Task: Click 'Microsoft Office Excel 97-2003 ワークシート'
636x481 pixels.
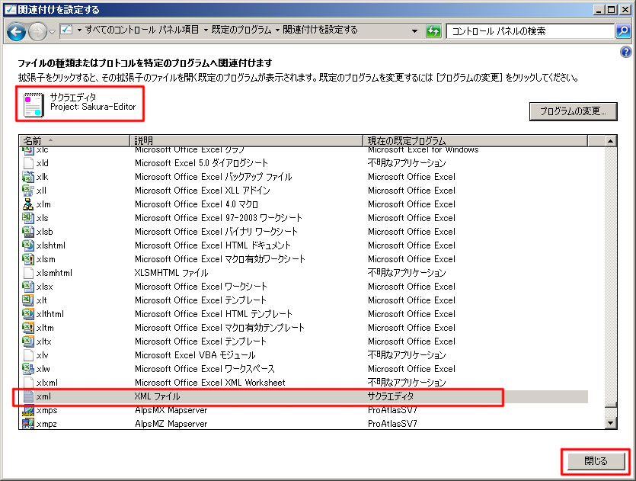Action: 218,218
